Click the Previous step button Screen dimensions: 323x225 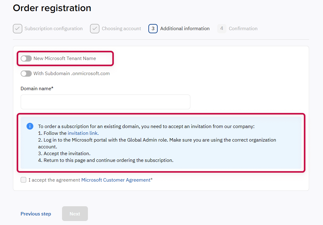tap(35, 214)
